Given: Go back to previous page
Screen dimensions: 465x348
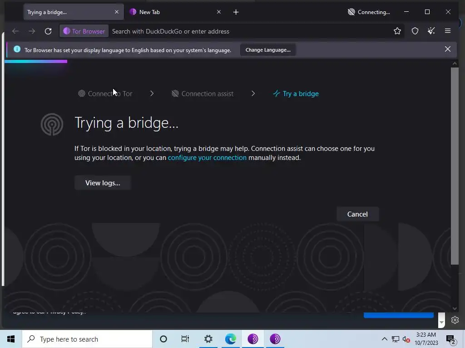Looking at the screenshot, I should (x=15, y=31).
